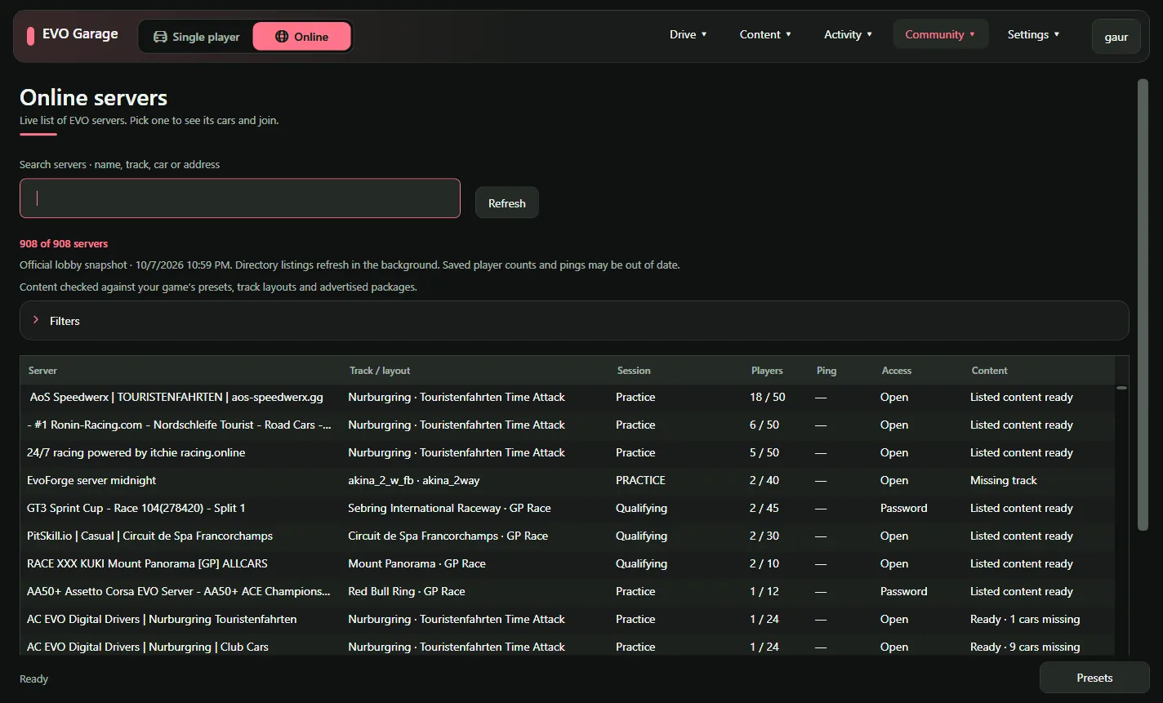This screenshot has height=703, width=1163.
Task: Sort by the Access column header
Action: coord(897,371)
